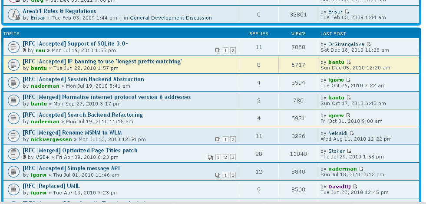Click pagination icon in Optimized Page Titles row

click(210, 157)
